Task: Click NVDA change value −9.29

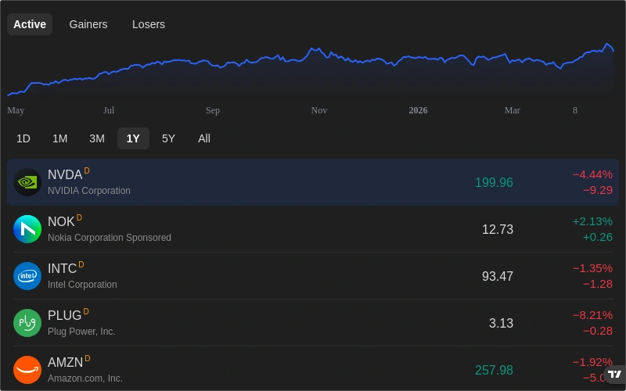Action: point(598,190)
